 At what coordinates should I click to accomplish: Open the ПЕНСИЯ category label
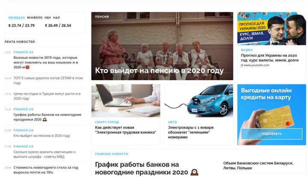(102, 17)
